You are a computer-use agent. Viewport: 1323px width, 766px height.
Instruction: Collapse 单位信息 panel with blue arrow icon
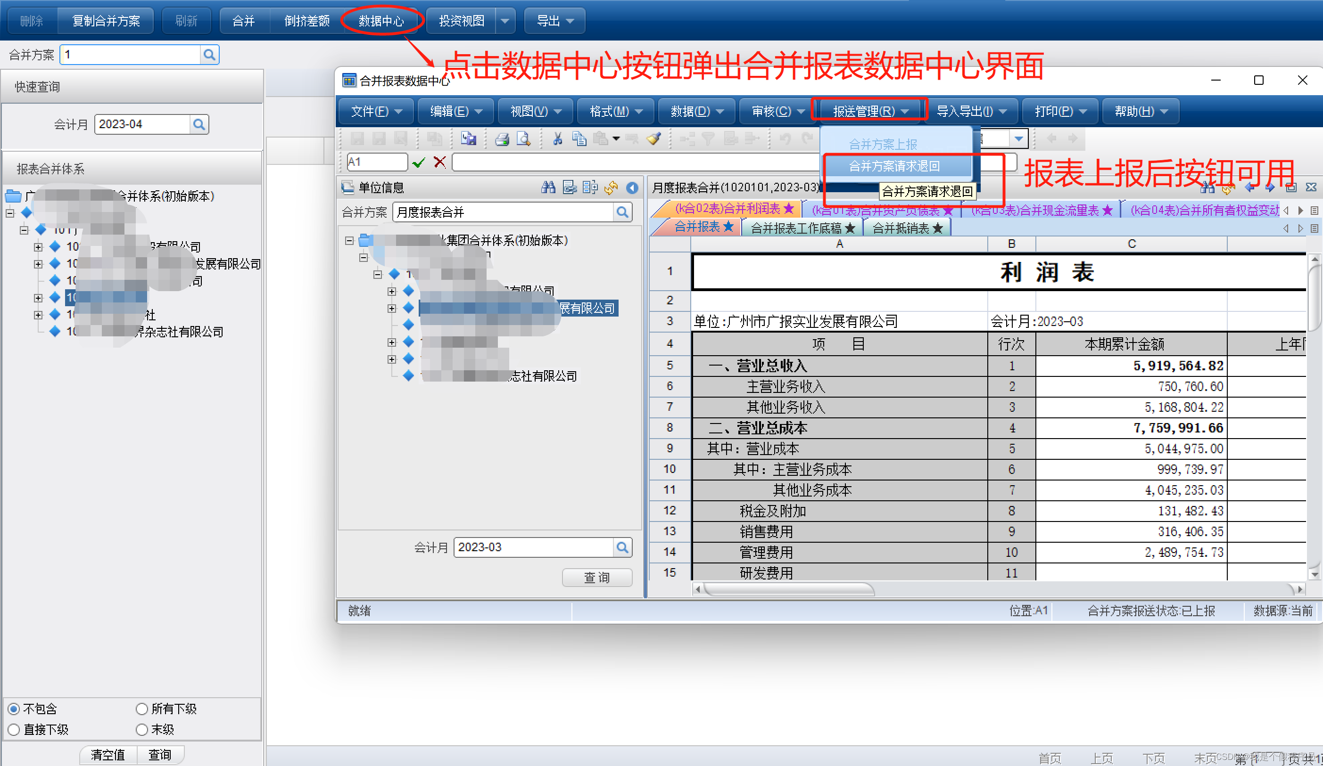pos(632,187)
